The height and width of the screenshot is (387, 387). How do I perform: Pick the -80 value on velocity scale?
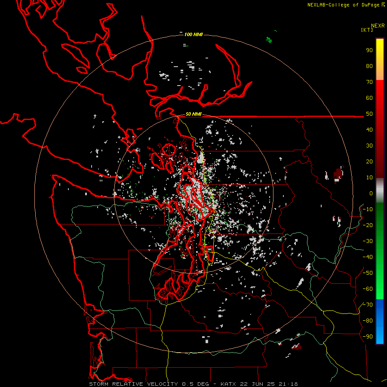pyautogui.click(x=368, y=321)
